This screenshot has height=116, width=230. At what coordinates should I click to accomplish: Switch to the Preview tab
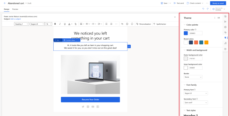tap(15, 9)
